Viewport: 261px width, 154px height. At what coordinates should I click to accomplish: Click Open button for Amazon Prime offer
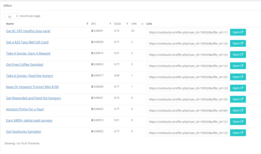point(238,110)
